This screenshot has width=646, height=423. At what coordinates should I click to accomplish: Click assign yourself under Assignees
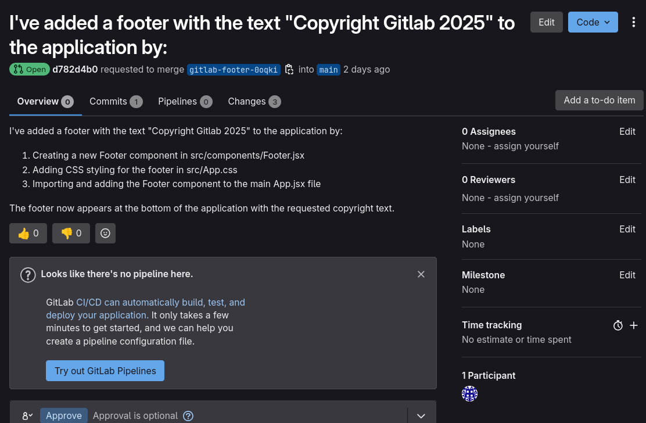526,146
